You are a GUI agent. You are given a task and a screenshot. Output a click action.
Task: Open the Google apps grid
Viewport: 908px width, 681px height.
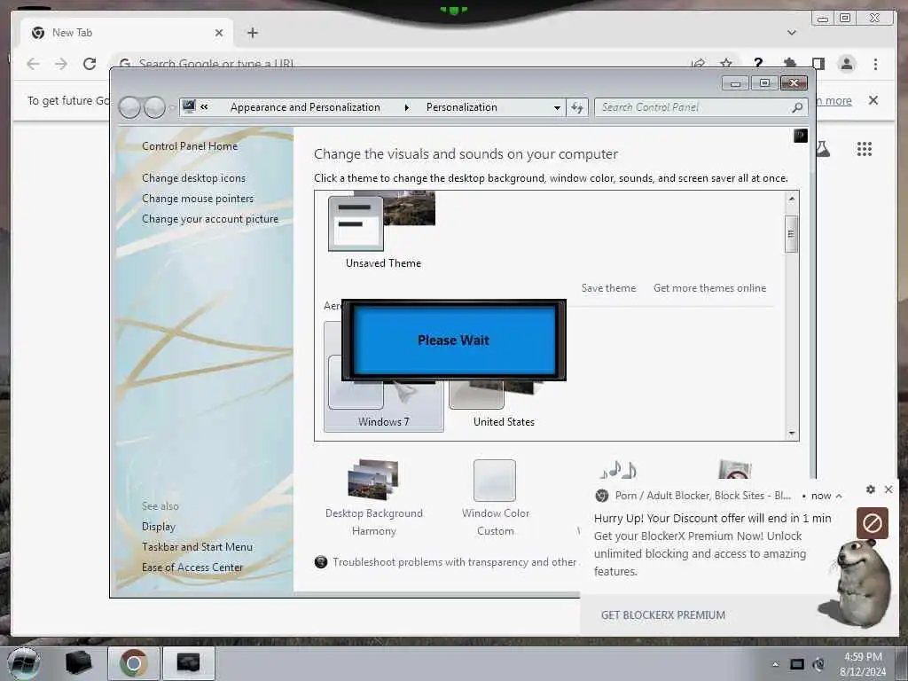click(865, 149)
